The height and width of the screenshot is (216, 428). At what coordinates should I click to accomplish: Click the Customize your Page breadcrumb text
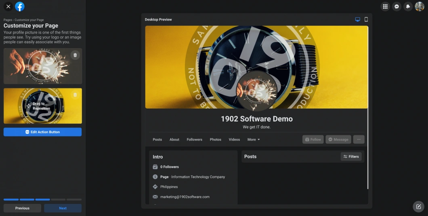(x=29, y=20)
